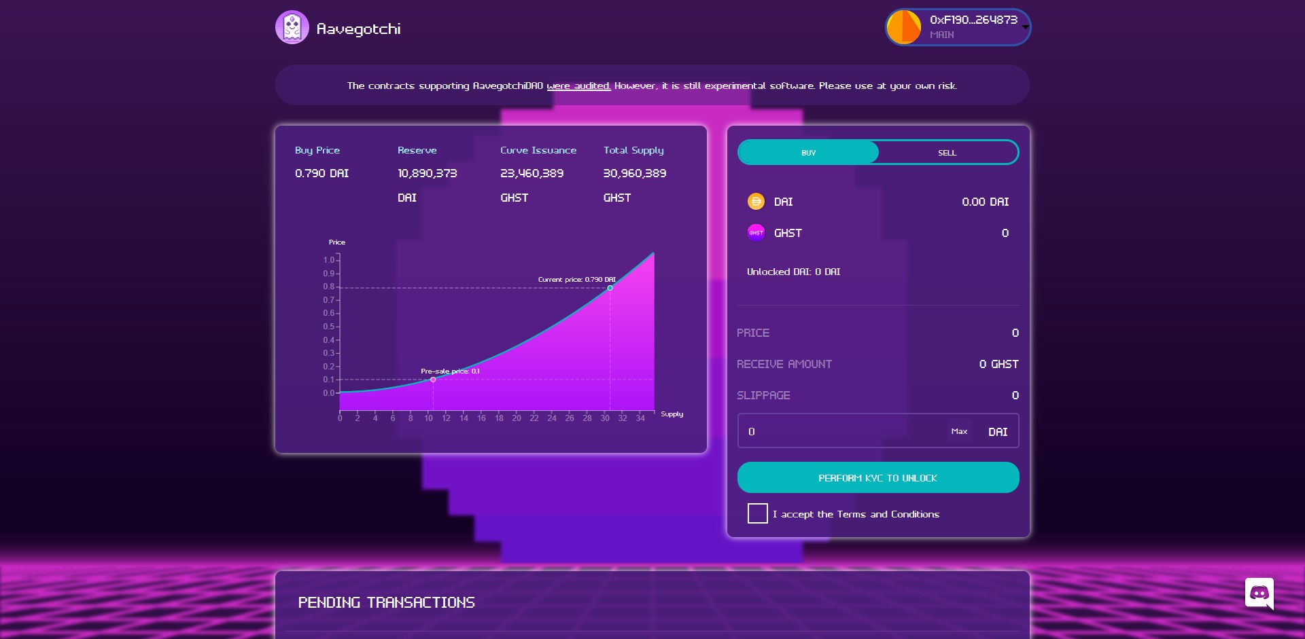The height and width of the screenshot is (639, 1305).
Task: Click the 'I accept the Terms and Conditions' text
Action: coord(856,514)
